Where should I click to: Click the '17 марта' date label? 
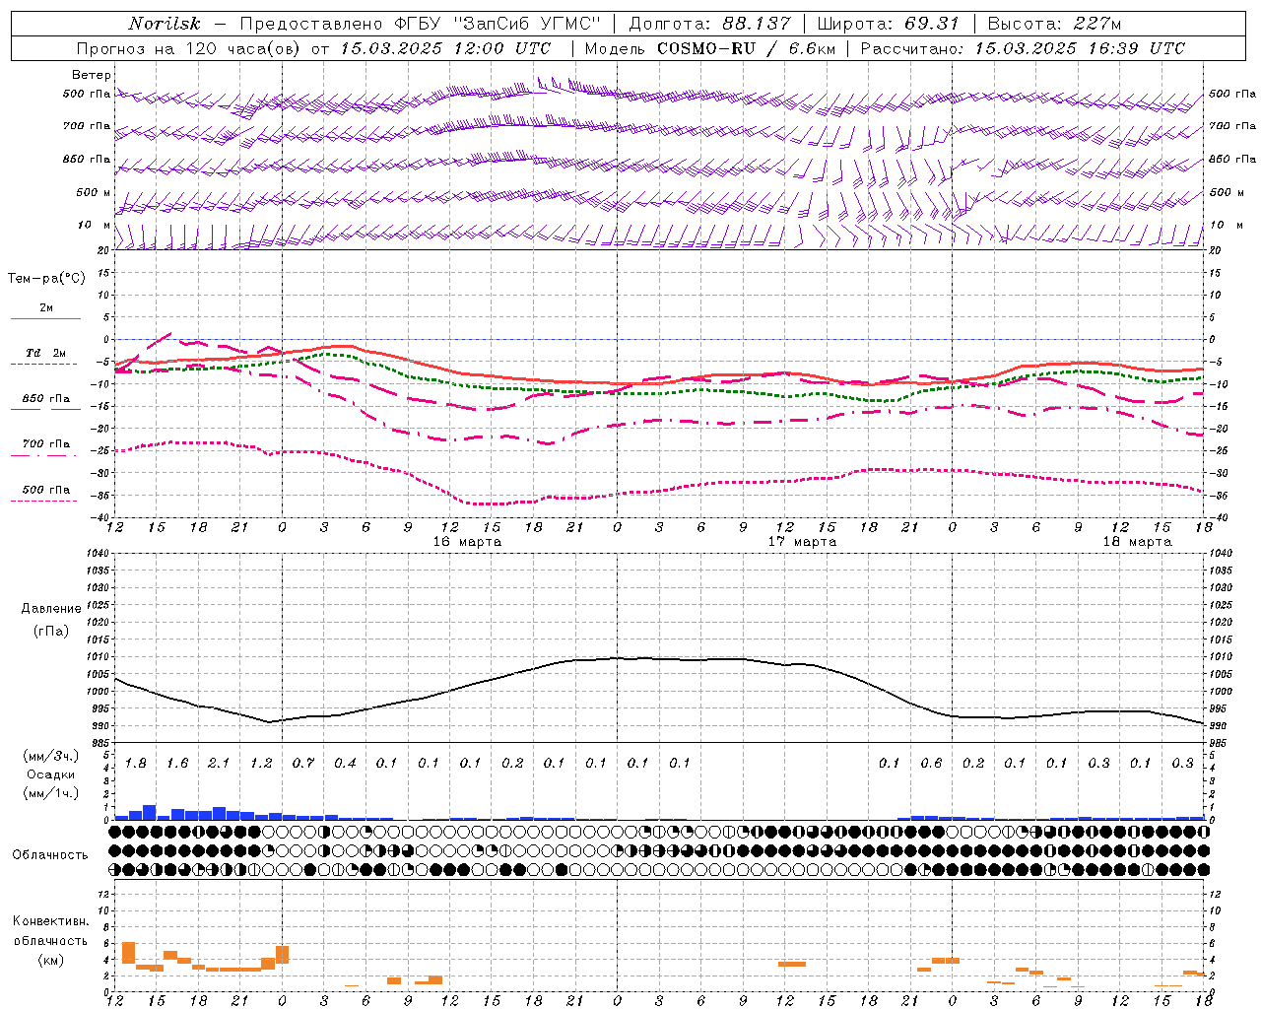coord(802,542)
